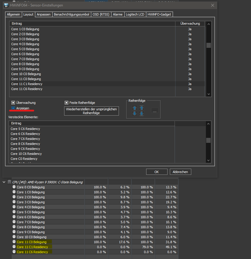
Task: Click the 49.1 % value in Core 11 C1 Residency row
Action: [x=171, y=247]
